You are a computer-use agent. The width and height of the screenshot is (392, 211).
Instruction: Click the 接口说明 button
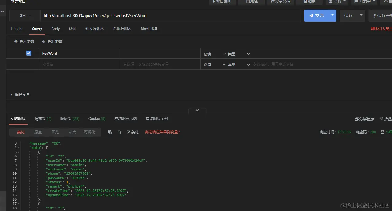pos(222,2)
